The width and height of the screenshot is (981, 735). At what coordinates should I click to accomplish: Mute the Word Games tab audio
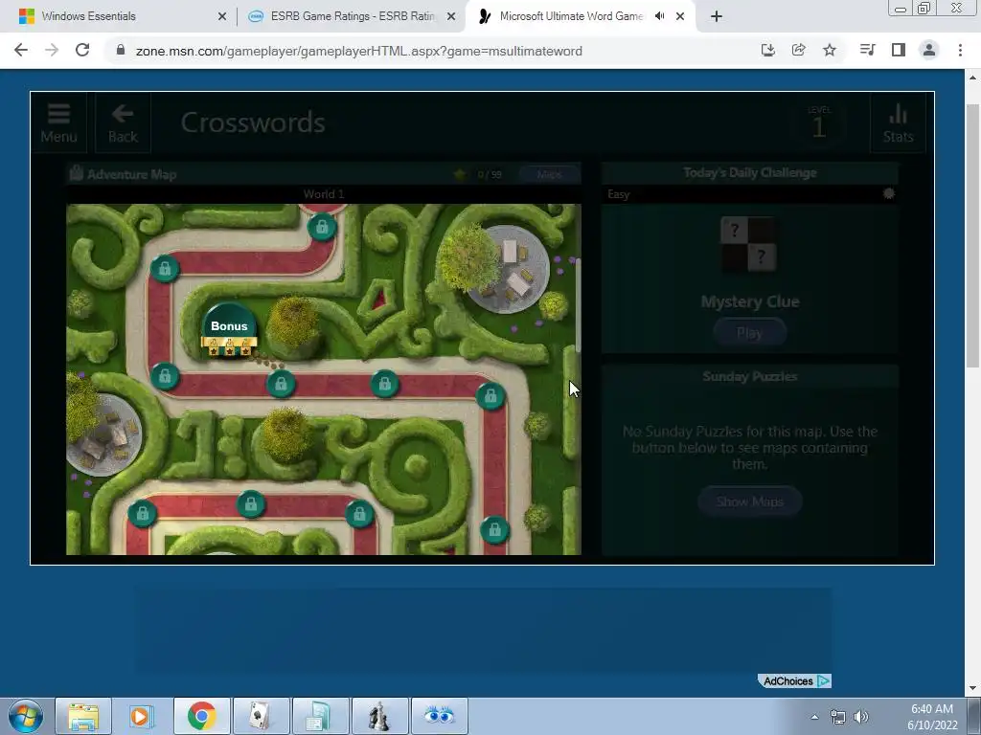click(x=659, y=16)
